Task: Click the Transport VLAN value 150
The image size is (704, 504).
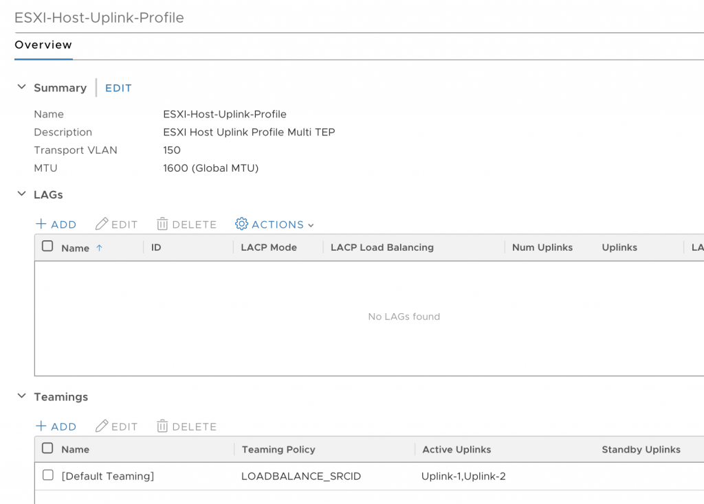Action: point(172,150)
